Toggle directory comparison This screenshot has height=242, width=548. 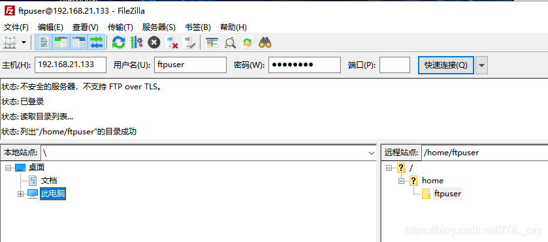tap(230, 42)
